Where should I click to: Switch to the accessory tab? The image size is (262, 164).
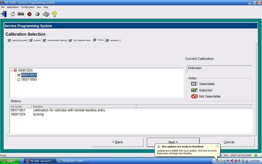pos(113,40)
